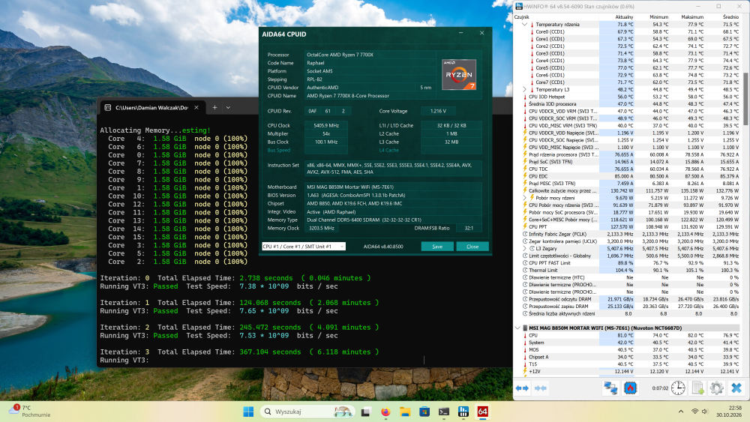Image resolution: width=750 pixels, height=422 pixels.
Task: Open Windows Start menu
Action: [x=248, y=412]
